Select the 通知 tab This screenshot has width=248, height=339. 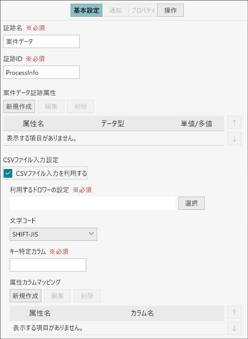[x=116, y=10]
